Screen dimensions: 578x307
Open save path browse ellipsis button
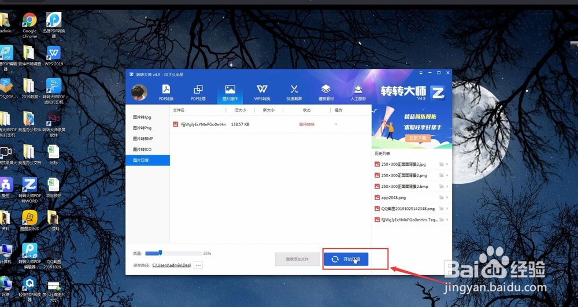(x=198, y=265)
